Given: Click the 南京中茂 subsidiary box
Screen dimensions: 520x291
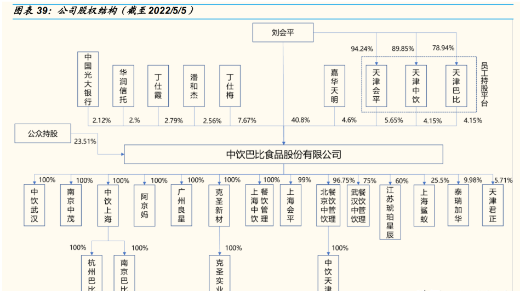Looking at the screenshot, I should tap(71, 205).
